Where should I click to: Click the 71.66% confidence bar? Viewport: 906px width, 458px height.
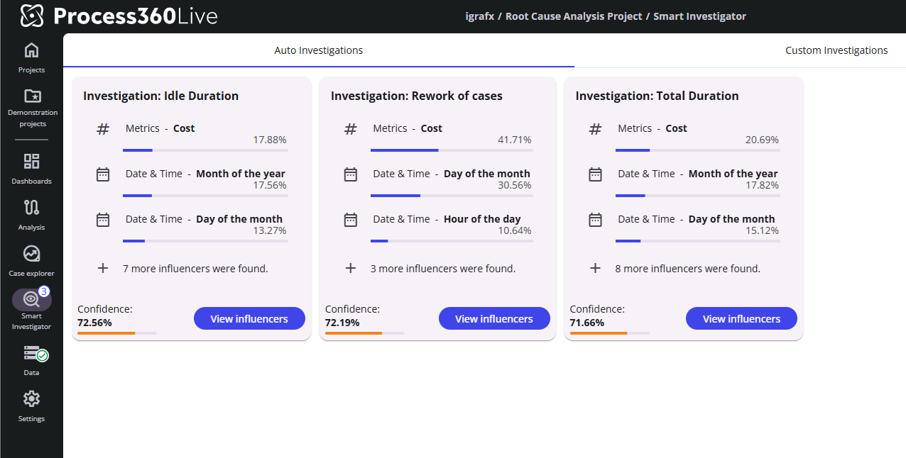610,333
